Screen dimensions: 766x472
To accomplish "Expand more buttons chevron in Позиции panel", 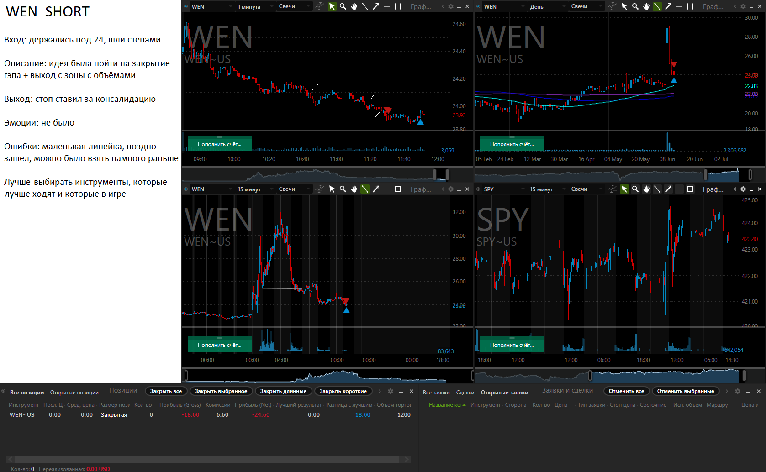I will coord(379,391).
